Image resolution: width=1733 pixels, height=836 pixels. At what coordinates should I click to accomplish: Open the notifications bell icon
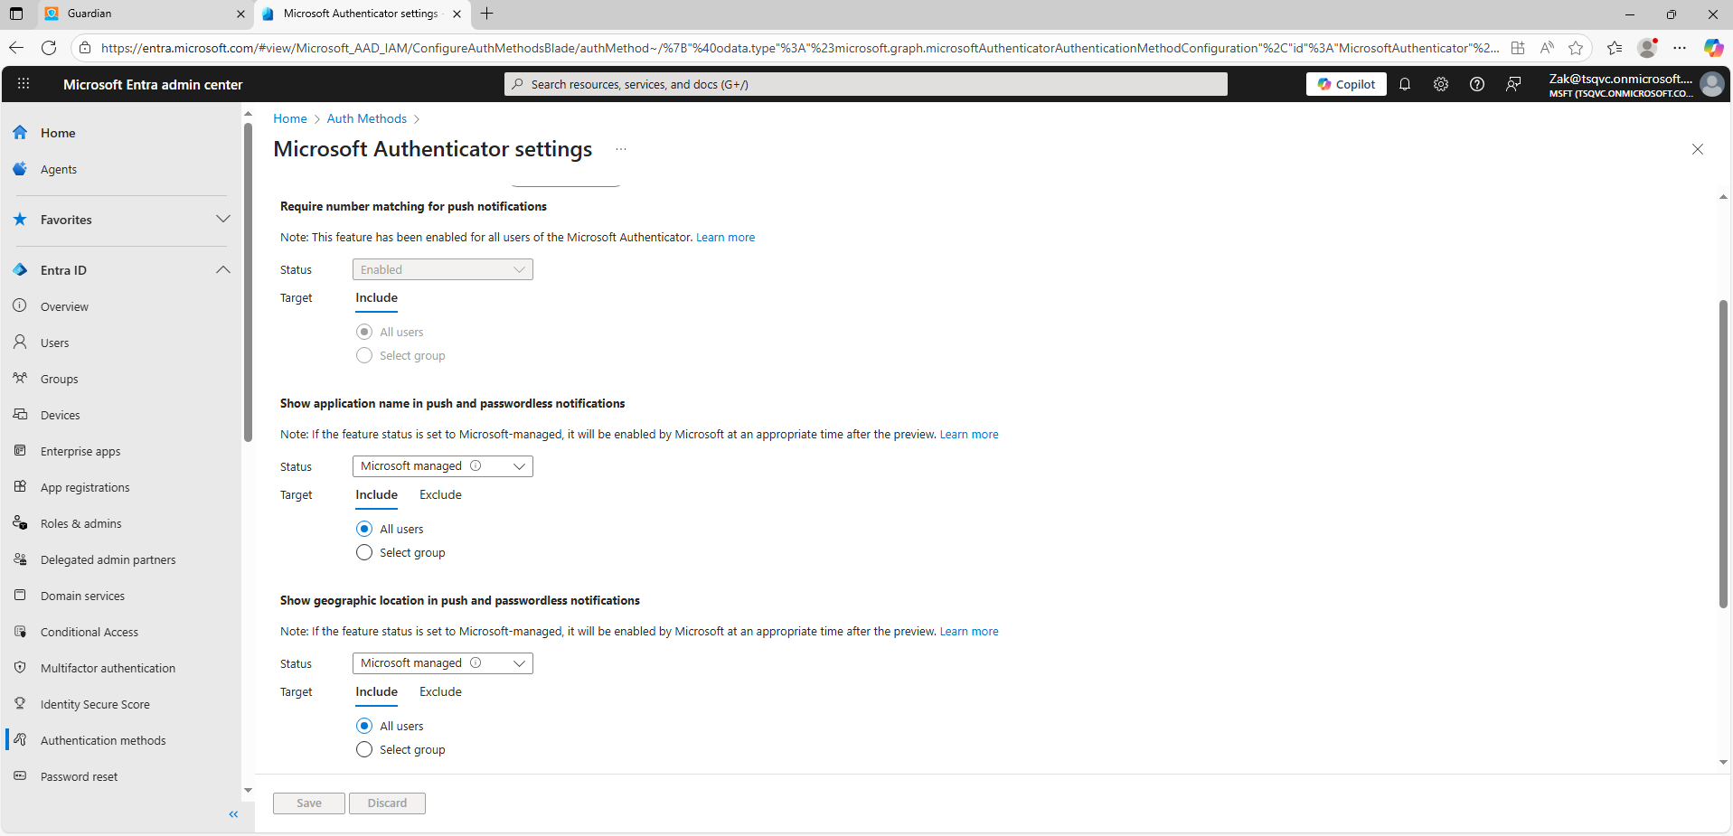(x=1405, y=84)
